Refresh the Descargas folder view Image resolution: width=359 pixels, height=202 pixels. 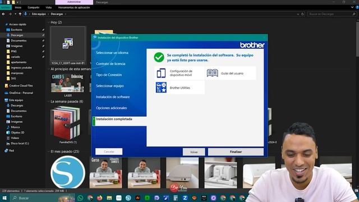302,14
